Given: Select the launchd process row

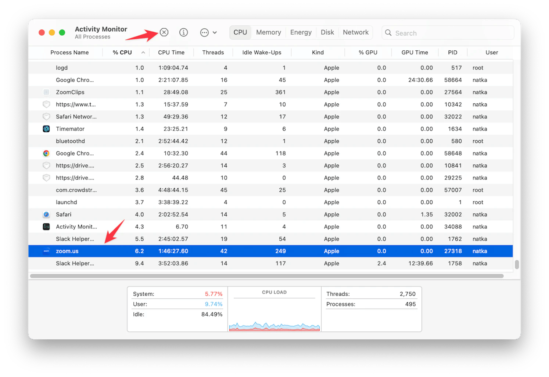Looking at the screenshot, I should [x=270, y=202].
